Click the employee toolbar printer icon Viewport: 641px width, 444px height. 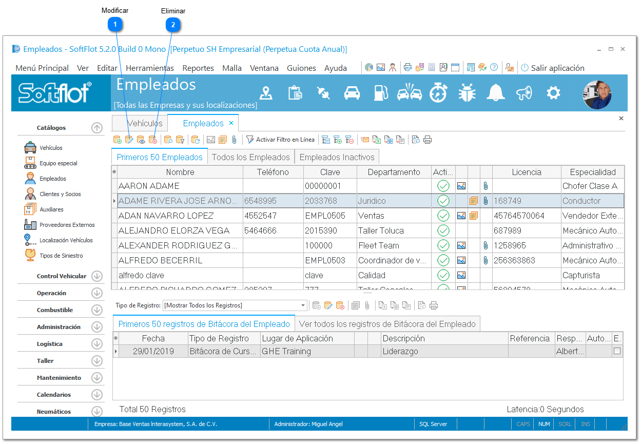pyautogui.click(x=428, y=140)
